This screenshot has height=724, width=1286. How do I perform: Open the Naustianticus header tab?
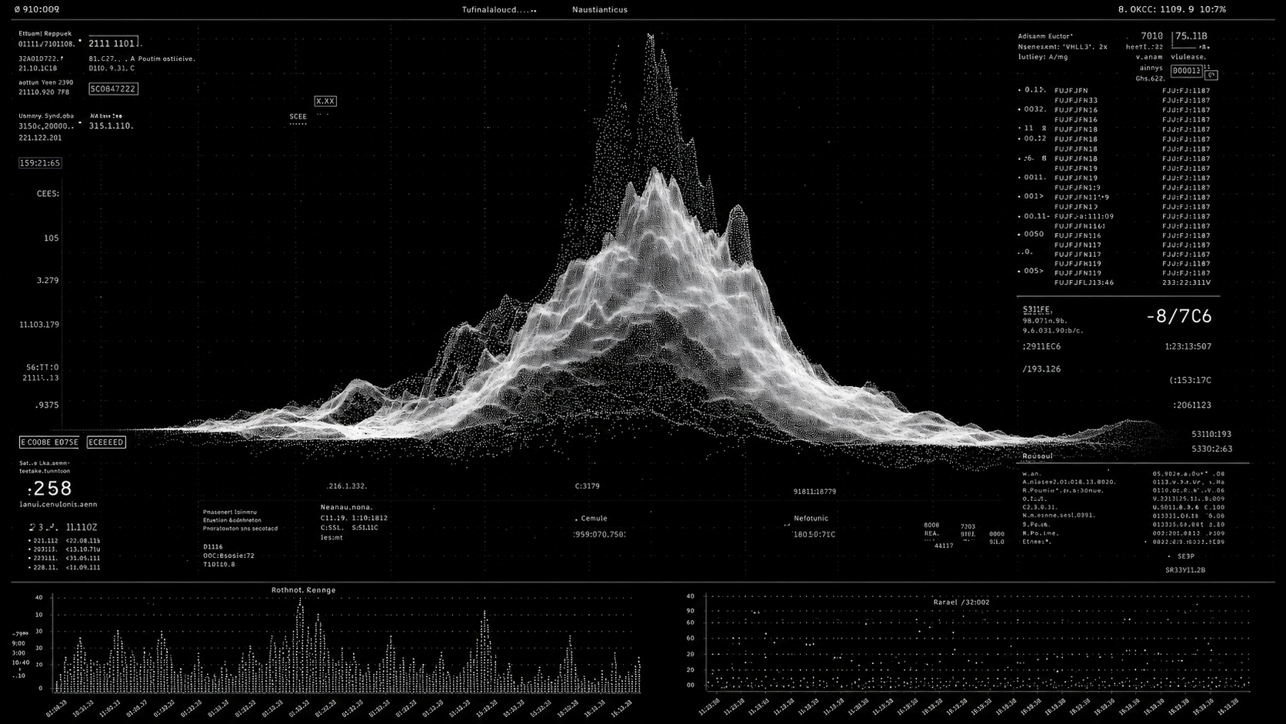(x=600, y=10)
